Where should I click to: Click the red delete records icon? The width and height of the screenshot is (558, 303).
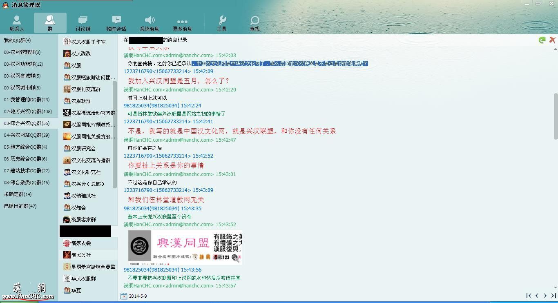[552, 40]
